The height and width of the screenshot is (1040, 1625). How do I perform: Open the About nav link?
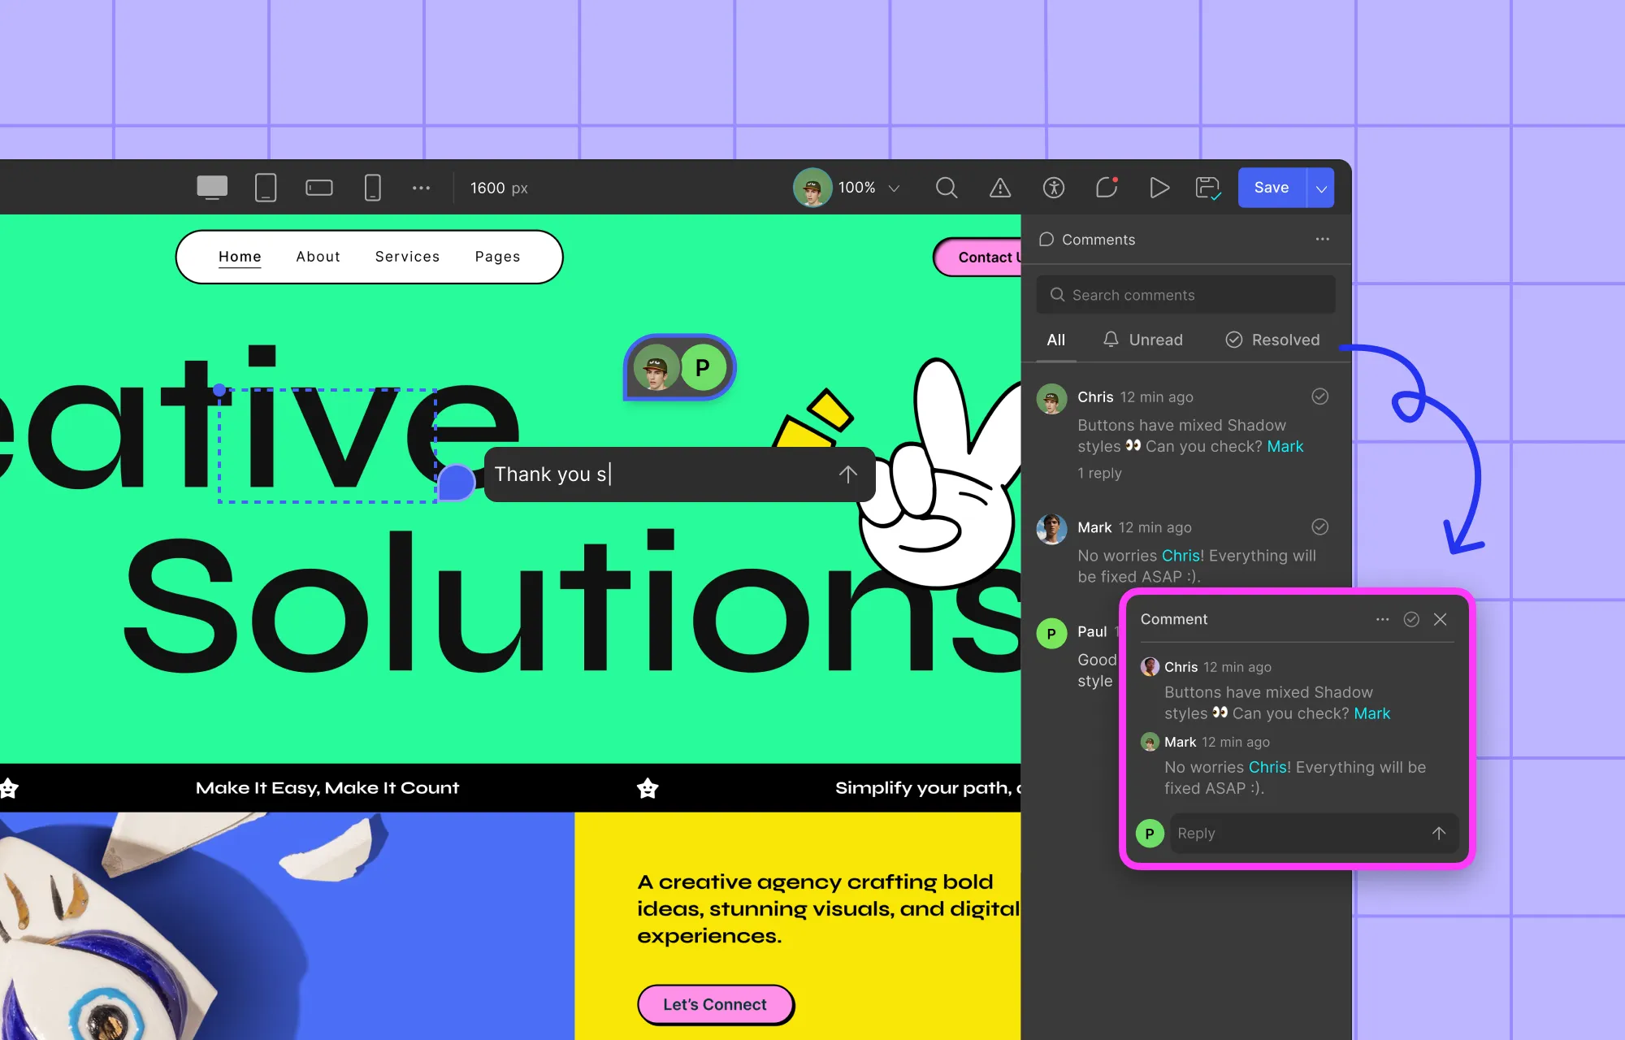tap(318, 257)
